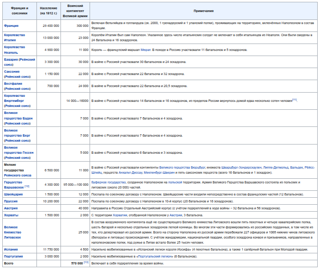Click the Мюрат link in Неаполь notes
The image size is (320, 270).
coord(145,50)
